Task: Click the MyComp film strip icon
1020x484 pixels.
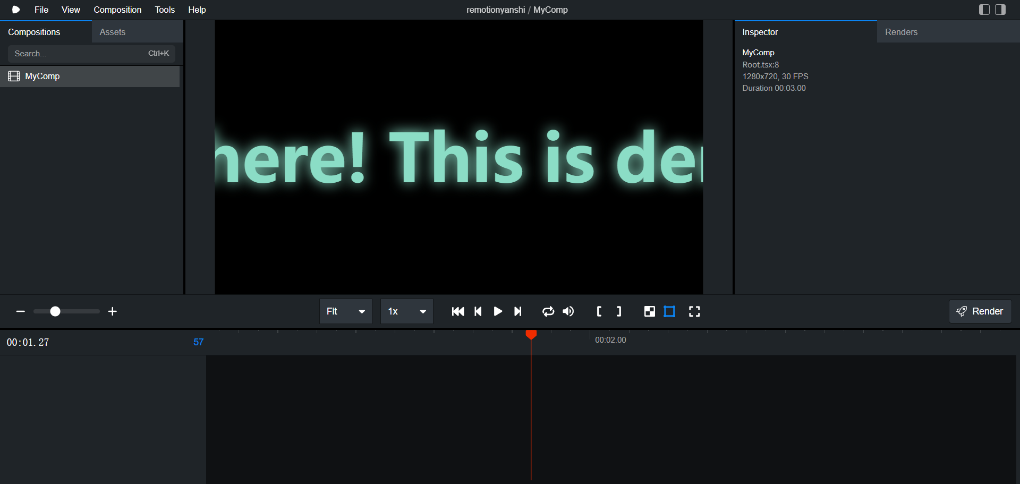Action: click(14, 77)
